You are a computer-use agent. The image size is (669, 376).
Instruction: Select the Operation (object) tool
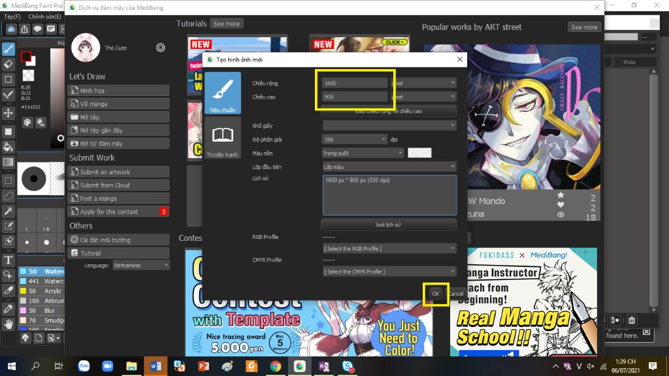(8, 275)
